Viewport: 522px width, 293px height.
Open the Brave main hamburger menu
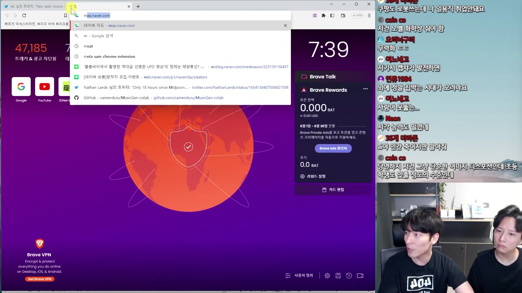click(369, 16)
